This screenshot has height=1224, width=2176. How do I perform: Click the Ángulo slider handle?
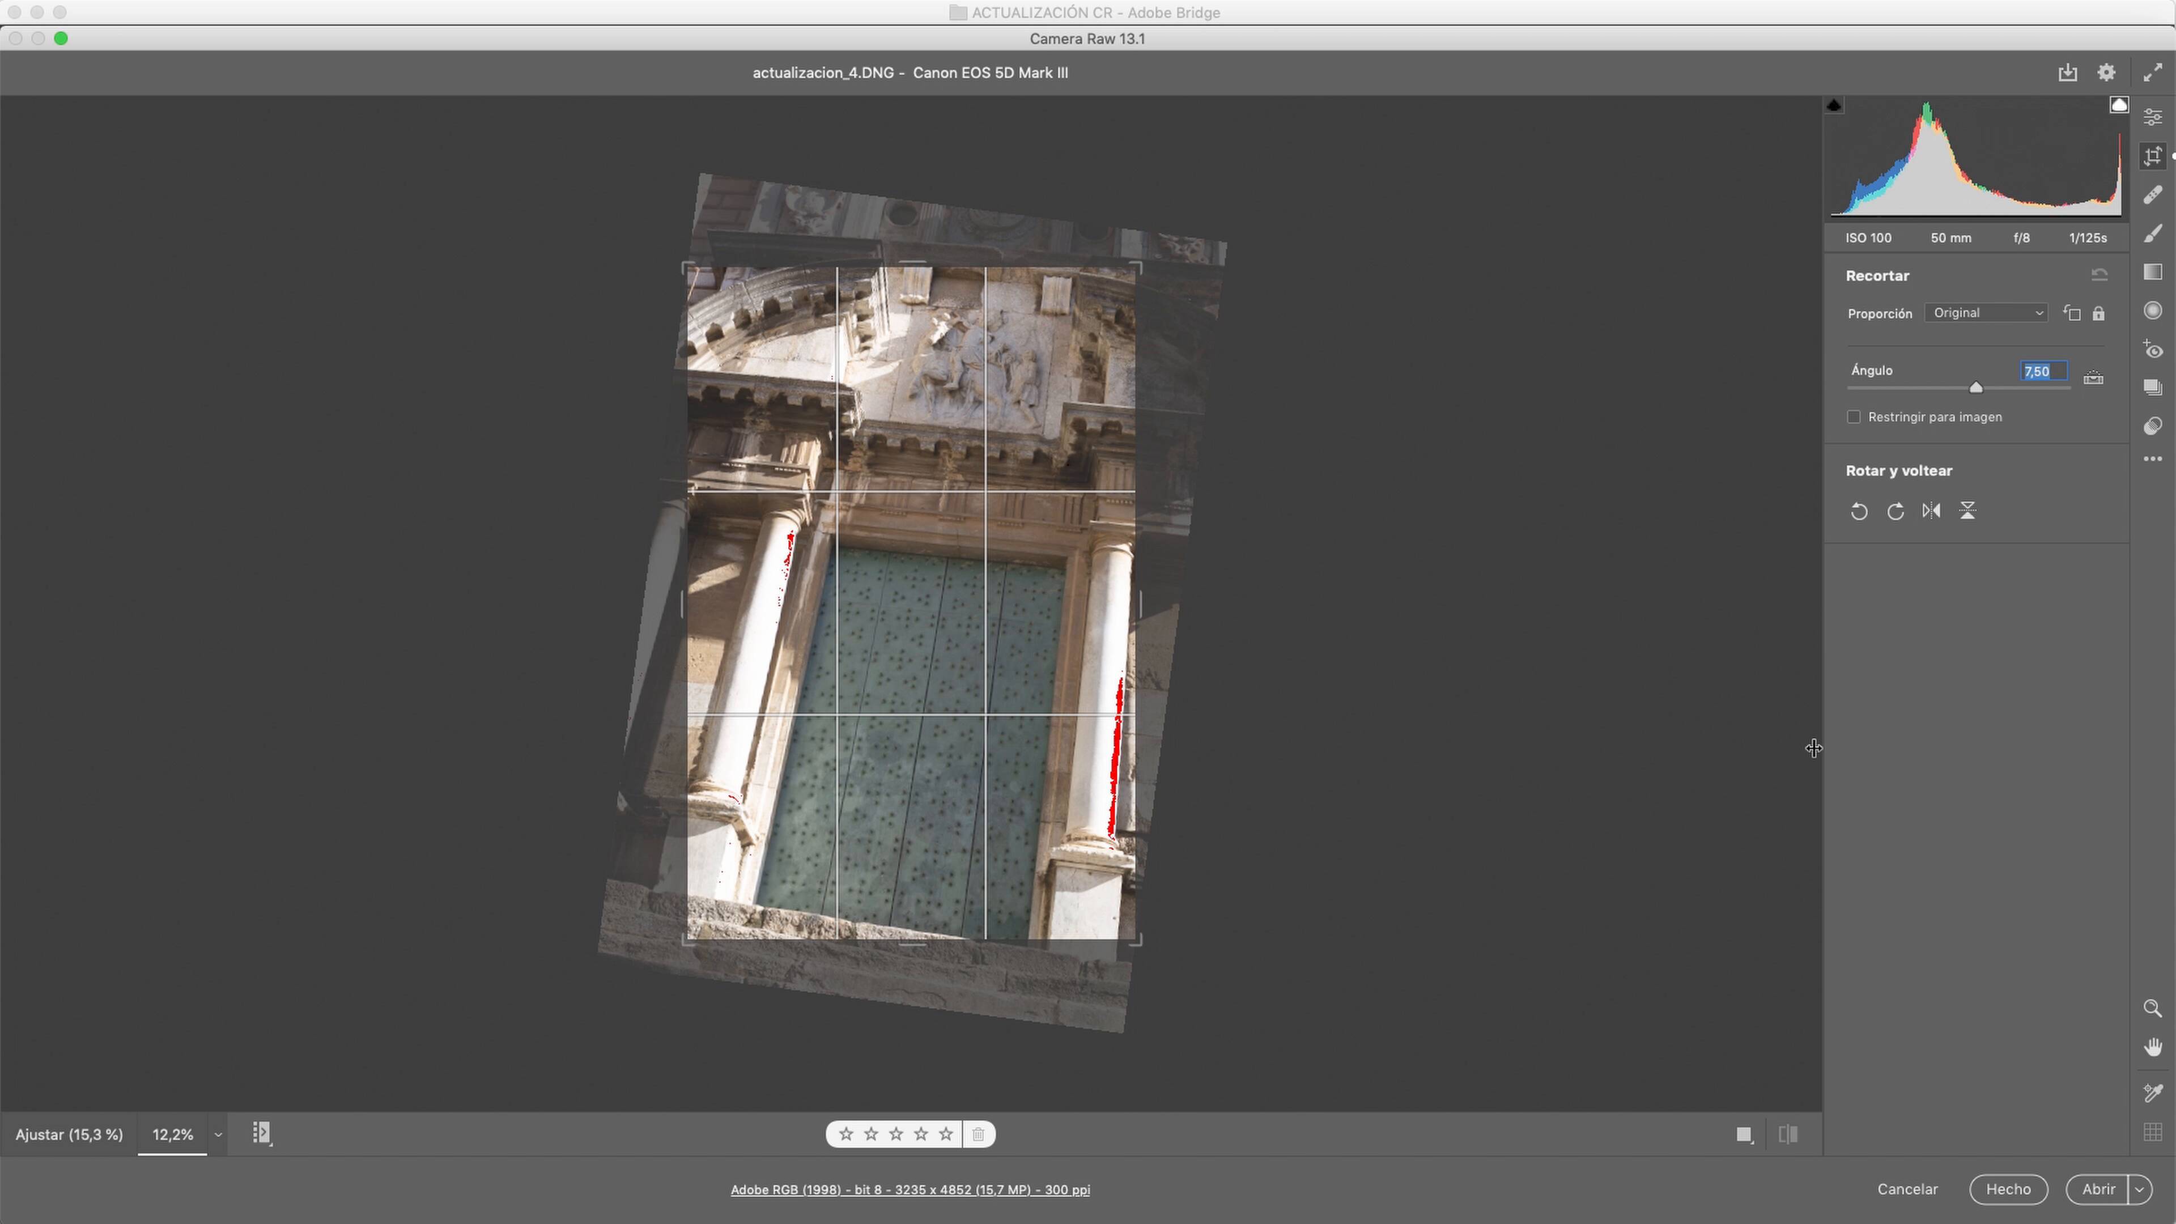tap(1975, 388)
